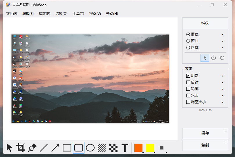This screenshot has width=235, height=157.
Task: Close the WinSnap window
Action: [225, 5]
